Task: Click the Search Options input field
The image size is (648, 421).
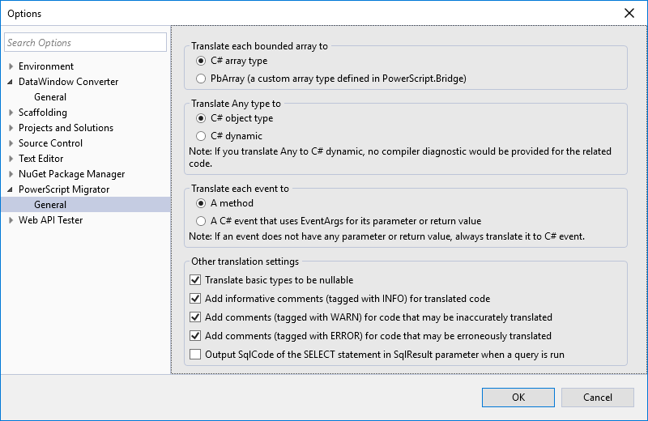Action: [85, 43]
